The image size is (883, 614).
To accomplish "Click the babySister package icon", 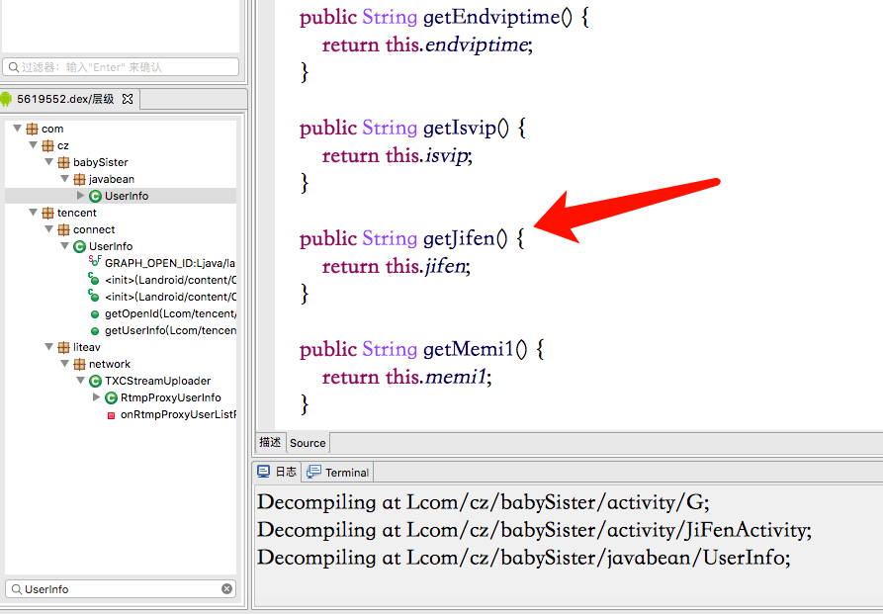I will pyautogui.click(x=63, y=163).
